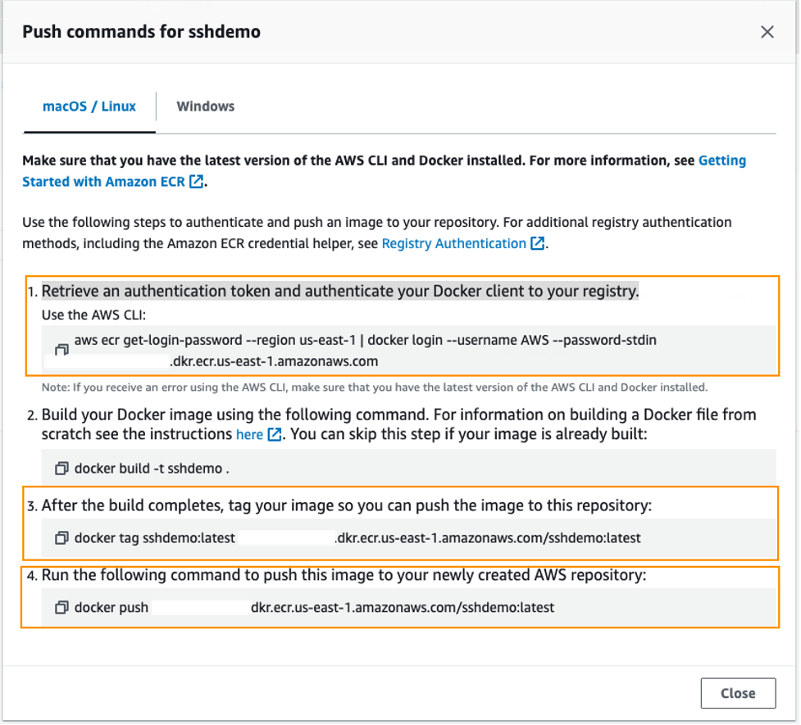Open the Registry Authentication link

click(x=453, y=243)
